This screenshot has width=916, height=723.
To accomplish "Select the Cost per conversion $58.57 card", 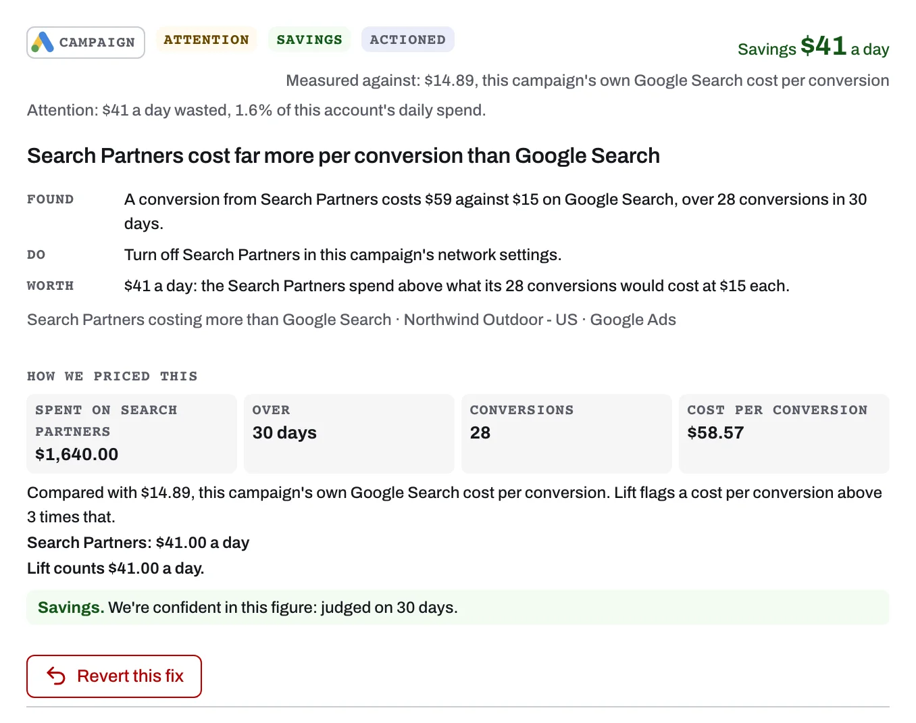I will click(x=784, y=433).
